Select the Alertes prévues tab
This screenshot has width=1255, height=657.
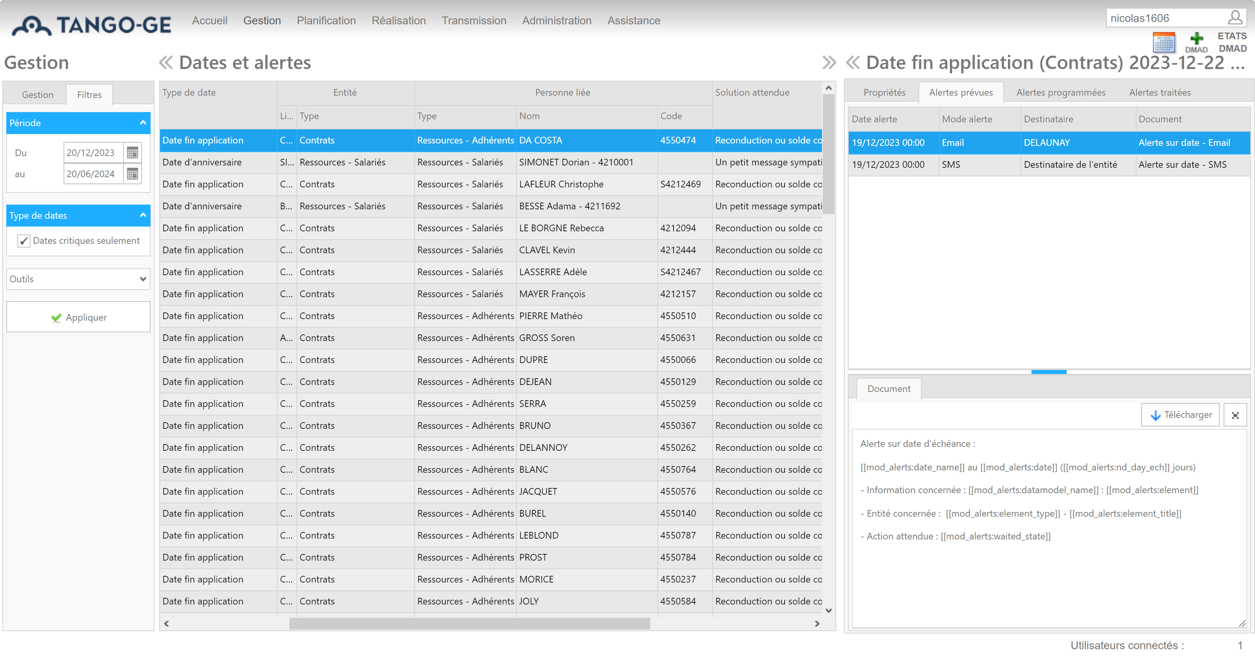point(961,92)
